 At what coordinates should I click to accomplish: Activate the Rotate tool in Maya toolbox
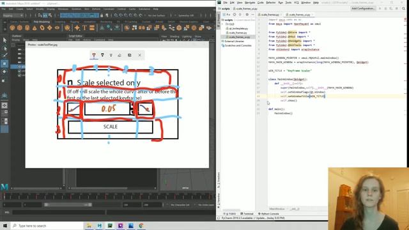pos(4,72)
